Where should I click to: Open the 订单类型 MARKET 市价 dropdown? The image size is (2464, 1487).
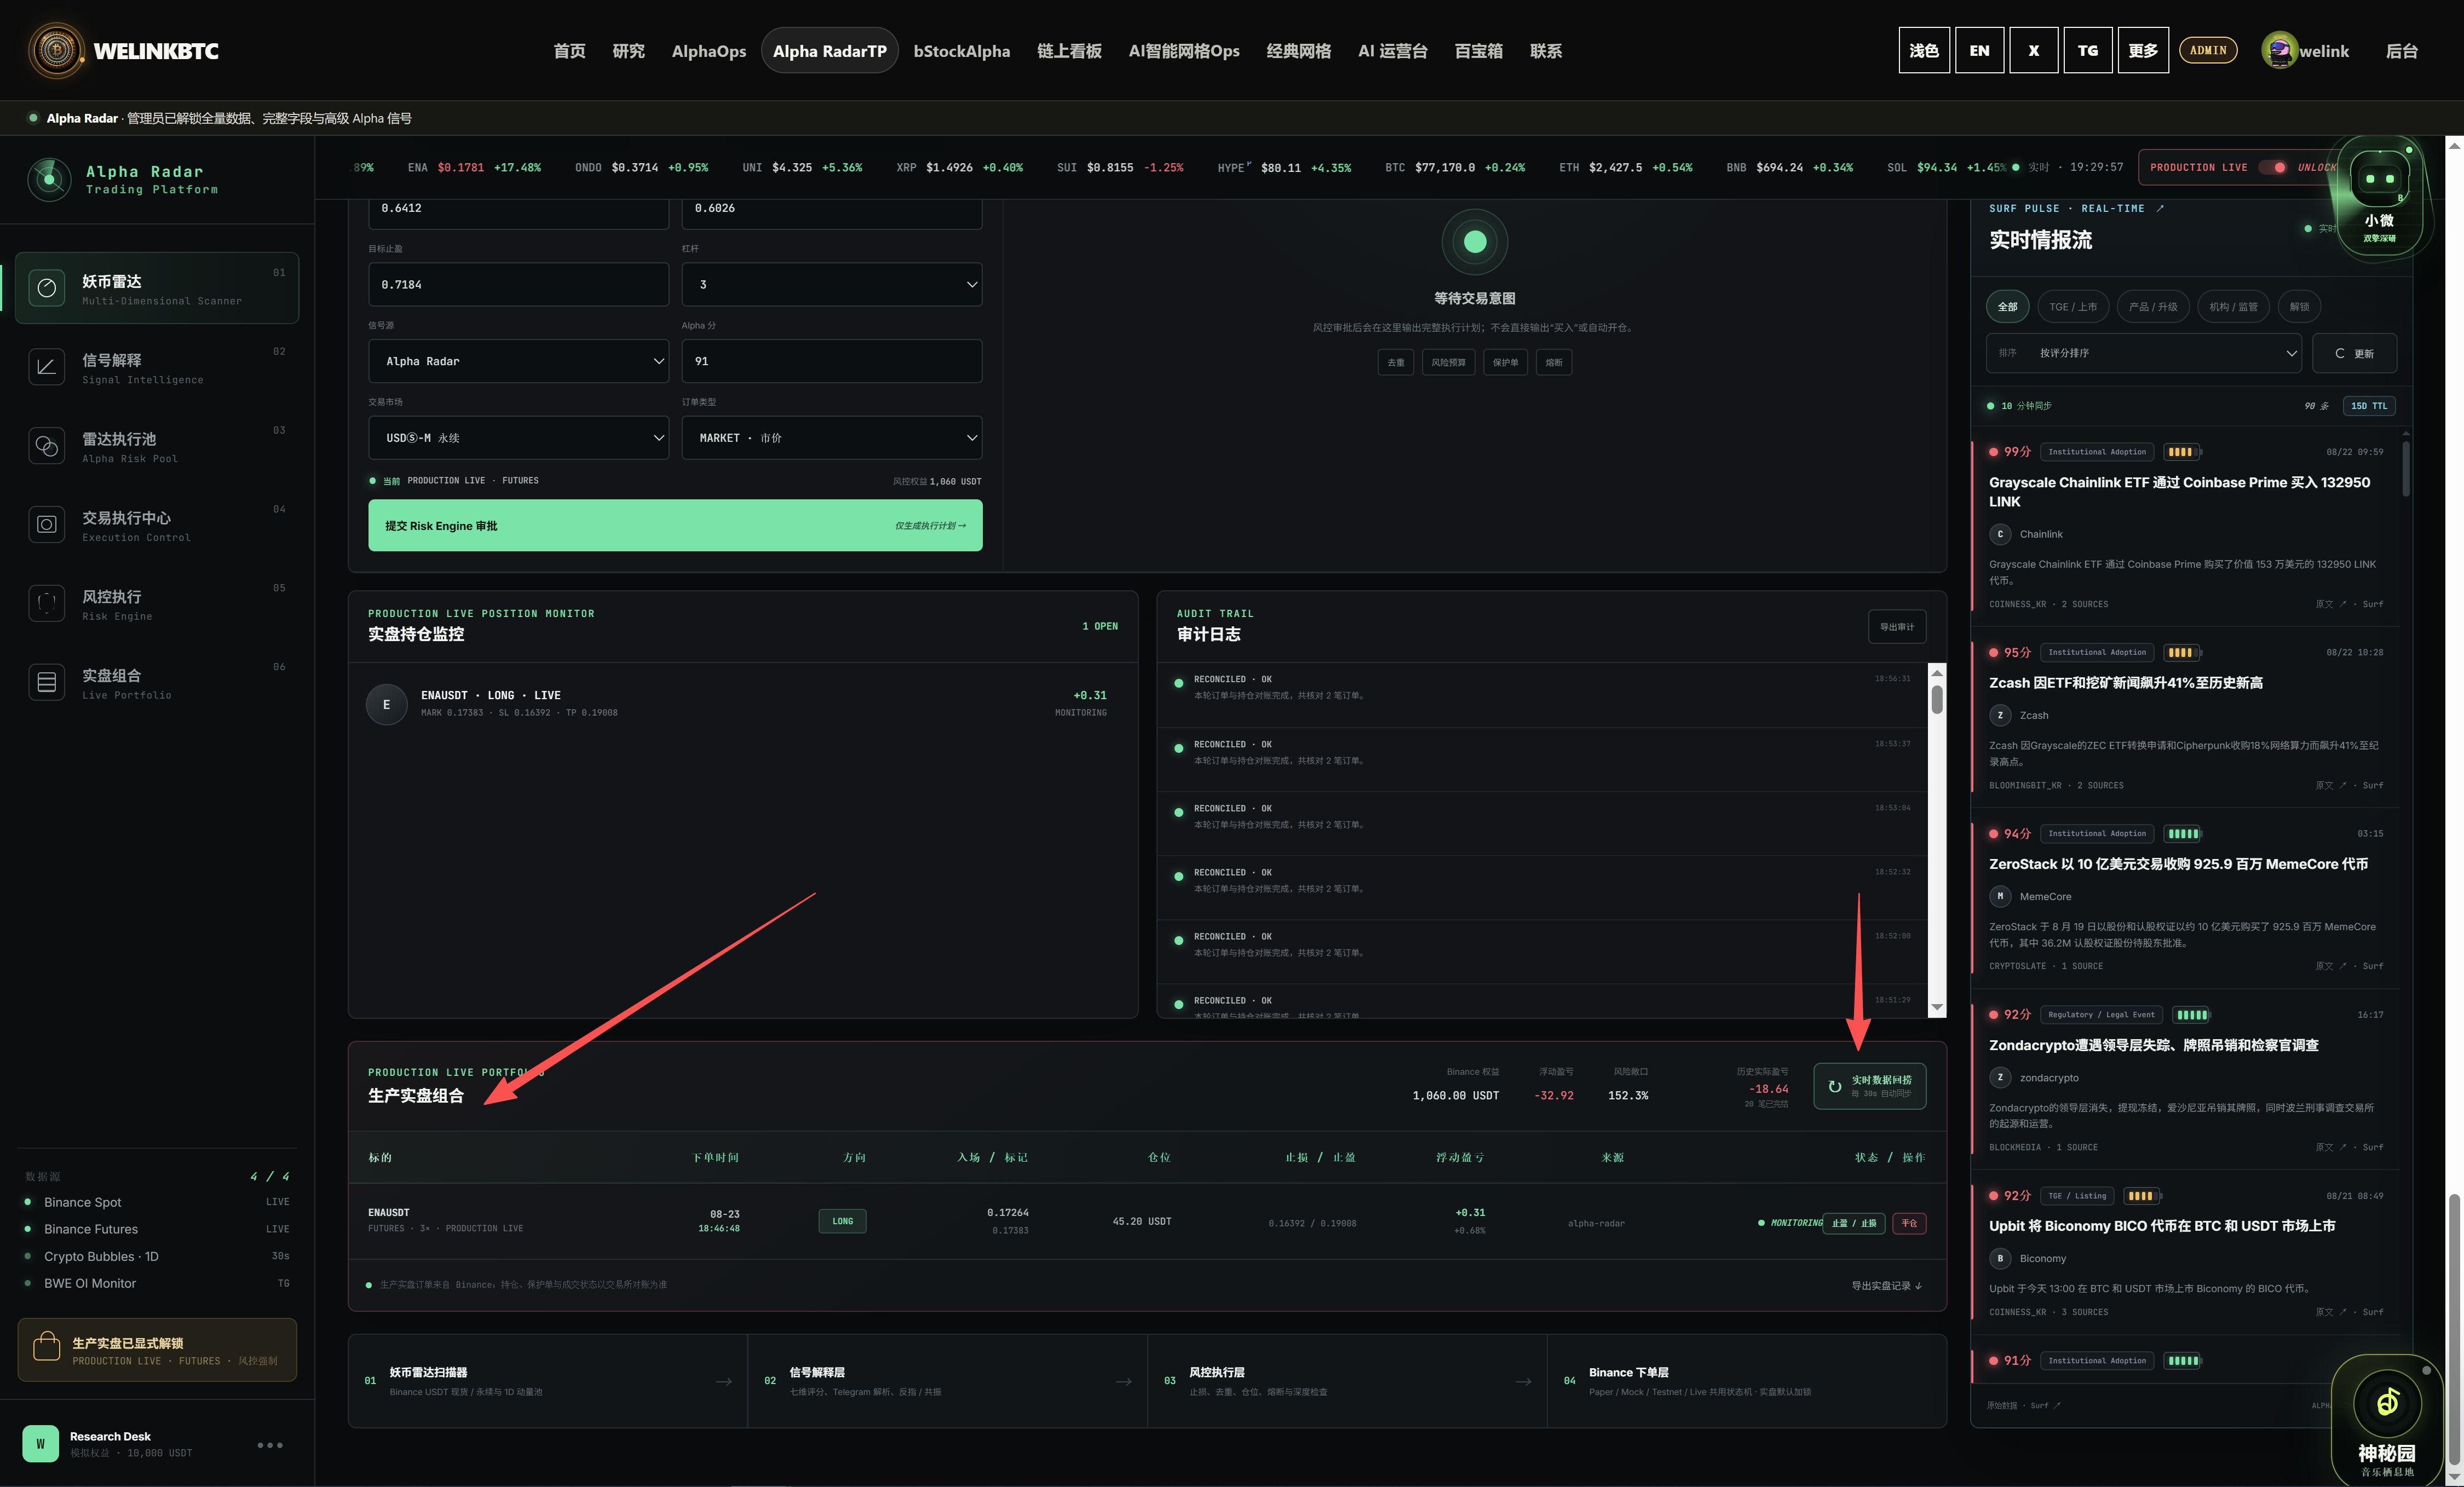click(831, 438)
